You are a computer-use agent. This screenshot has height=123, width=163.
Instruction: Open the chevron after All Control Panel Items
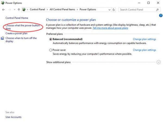[77, 10]
